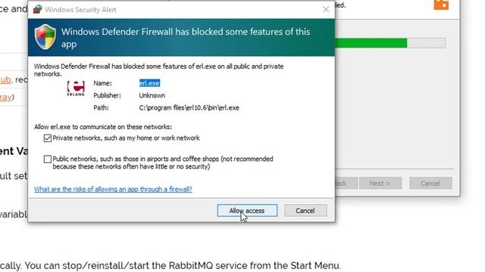Click the Windows Security Alert title icon

coord(38,9)
